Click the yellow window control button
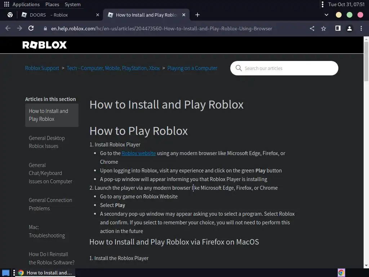Viewport: 369px width, 277px height. click(339, 15)
